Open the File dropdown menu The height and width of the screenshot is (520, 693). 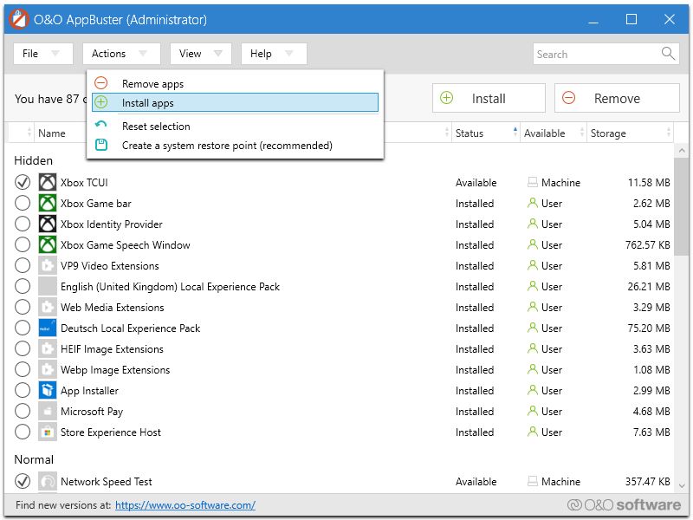coord(41,54)
